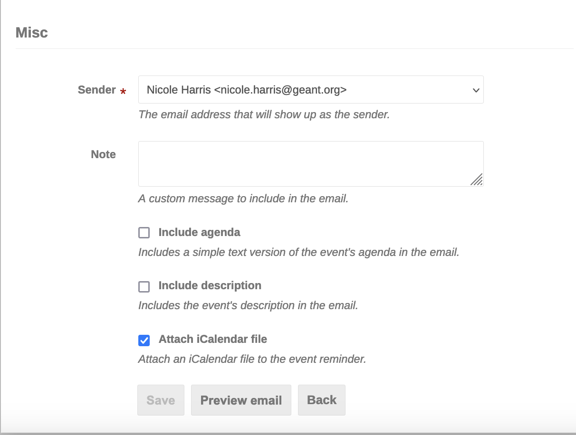Viewport: 576px width, 435px height.
Task: Open the Sender dropdown list
Action: click(310, 90)
